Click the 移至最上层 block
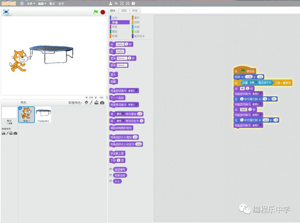The image size is (300, 223). coord(117,153)
